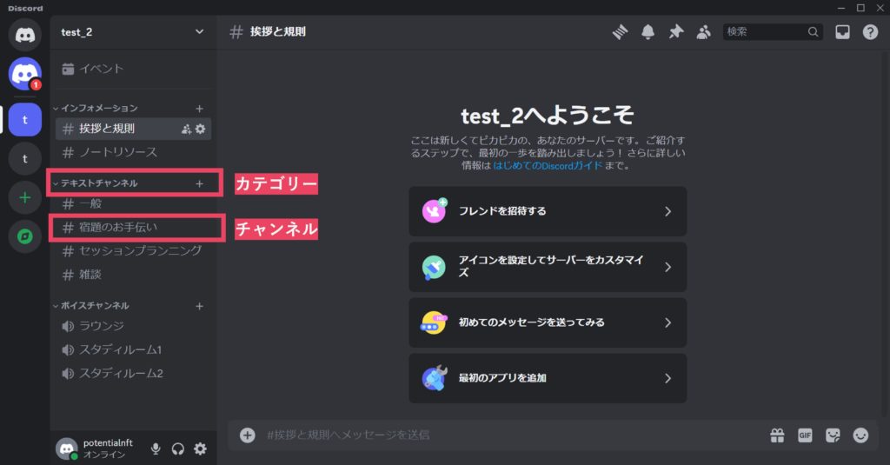
Task: Click the 検索 search field
Action: 765,32
